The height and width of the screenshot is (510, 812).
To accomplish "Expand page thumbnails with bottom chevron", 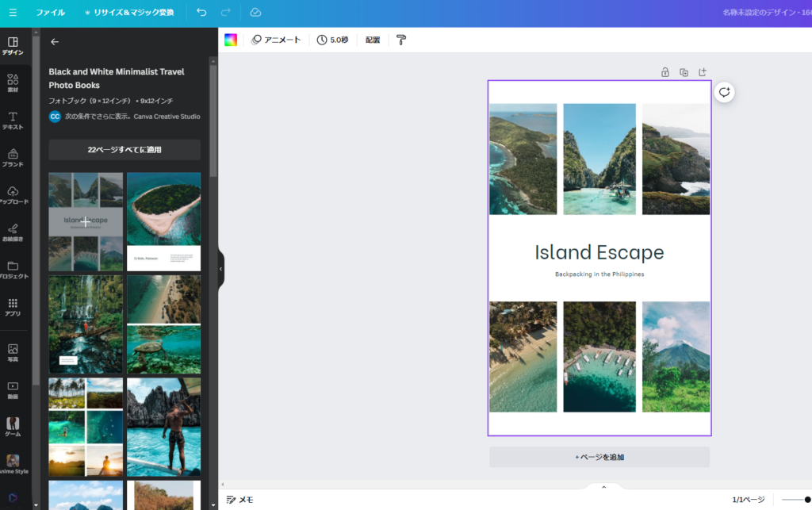I will coord(603,487).
